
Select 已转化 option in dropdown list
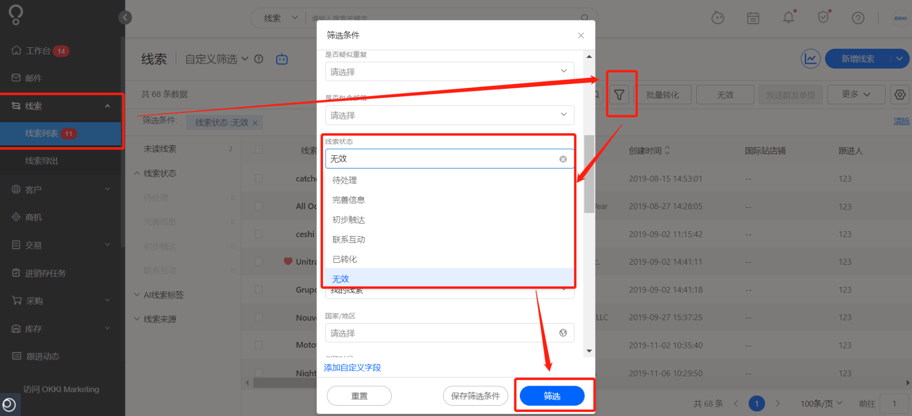[x=450, y=260]
